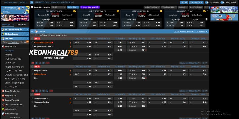Open the Phiếu Đặt tab
239x119 pixels.
pyautogui.click(x=8, y=24)
